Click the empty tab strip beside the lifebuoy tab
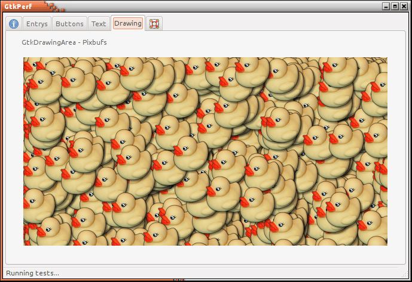This screenshot has width=412, height=282. point(281,24)
